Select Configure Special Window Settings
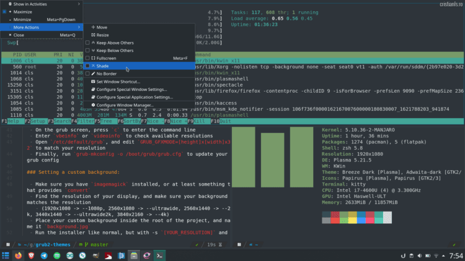Screen dimensions: 465x261 click(x=131, y=89)
